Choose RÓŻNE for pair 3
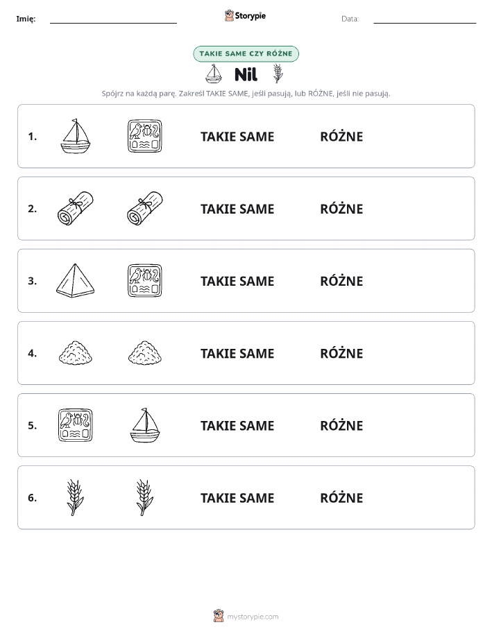 click(x=341, y=281)
